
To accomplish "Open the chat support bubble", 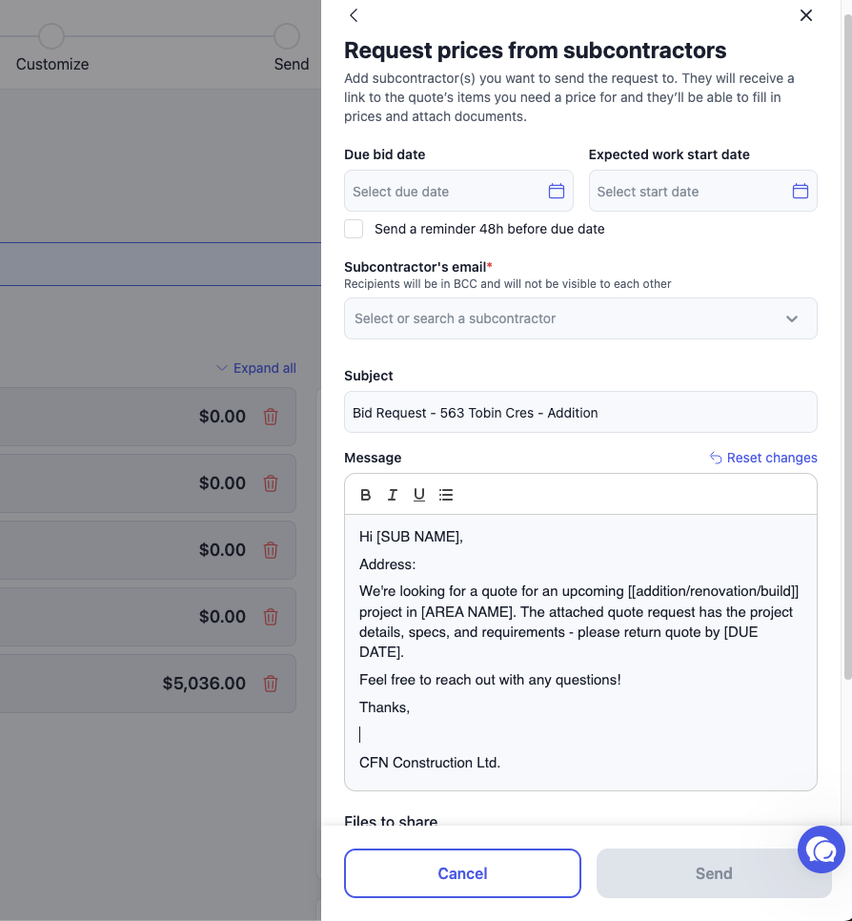I will (x=821, y=849).
